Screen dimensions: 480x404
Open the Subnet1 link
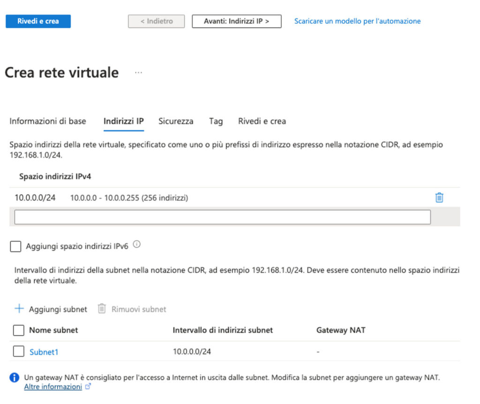coord(44,352)
